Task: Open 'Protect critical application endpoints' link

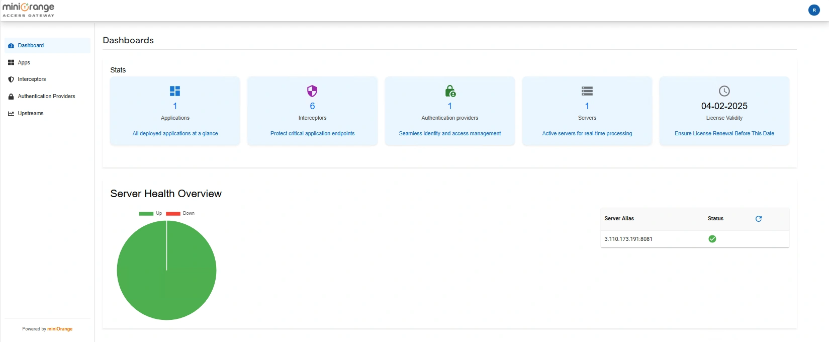Action: pyautogui.click(x=312, y=134)
